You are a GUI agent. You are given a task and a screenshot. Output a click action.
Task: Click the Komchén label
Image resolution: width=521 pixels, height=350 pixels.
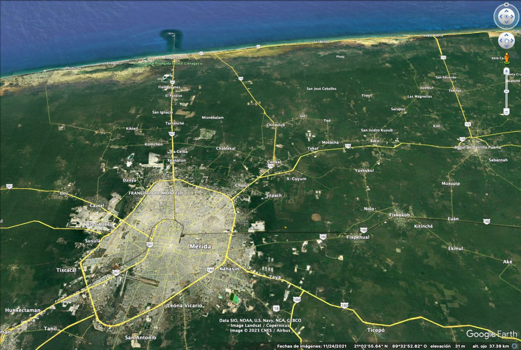(154, 144)
